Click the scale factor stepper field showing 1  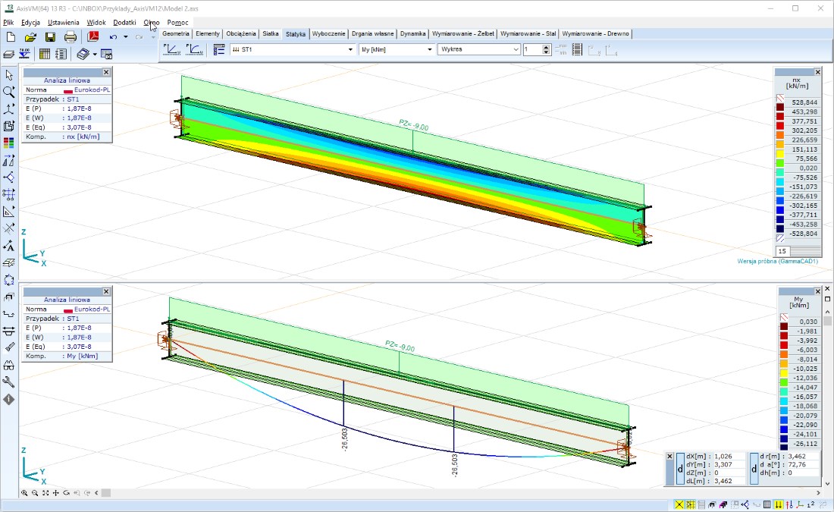[533, 49]
